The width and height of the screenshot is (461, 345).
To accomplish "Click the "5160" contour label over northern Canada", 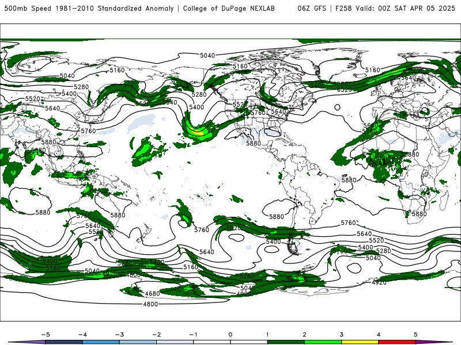I will coord(240,66).
